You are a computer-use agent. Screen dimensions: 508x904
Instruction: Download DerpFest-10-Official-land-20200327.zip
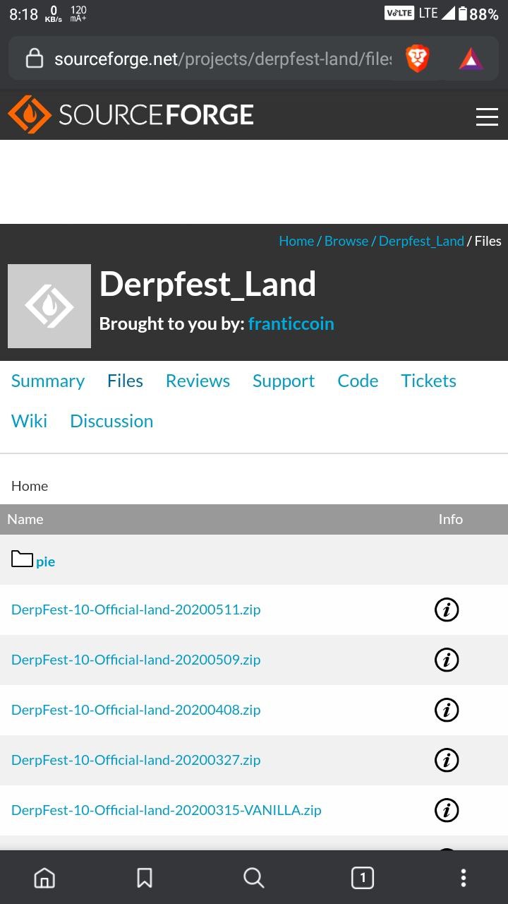[136, 760]
